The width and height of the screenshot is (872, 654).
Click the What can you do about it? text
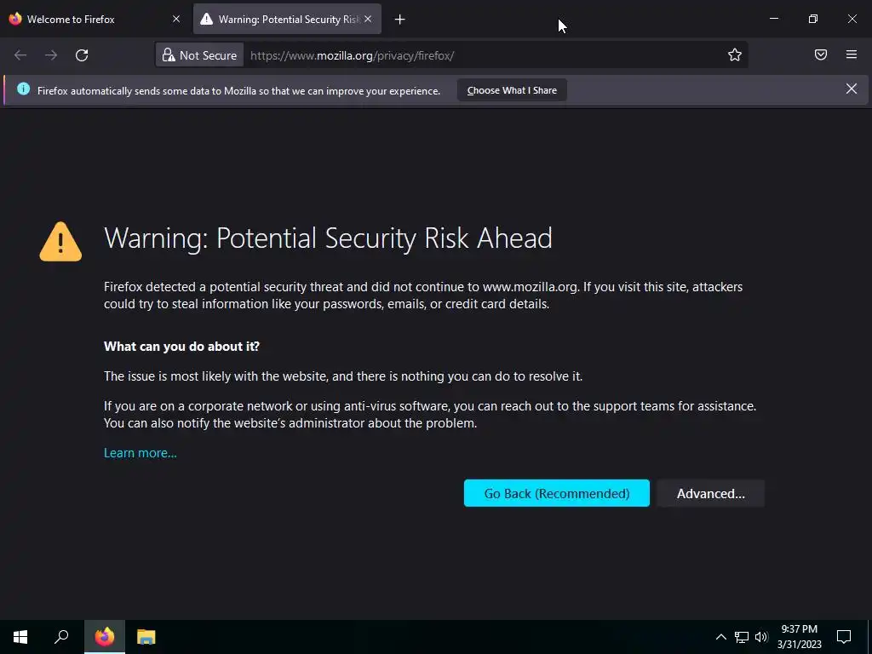[181, 347]
